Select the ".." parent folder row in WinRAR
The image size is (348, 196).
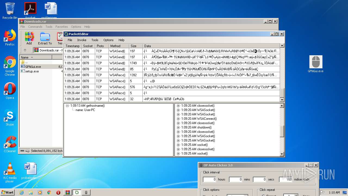42,62
